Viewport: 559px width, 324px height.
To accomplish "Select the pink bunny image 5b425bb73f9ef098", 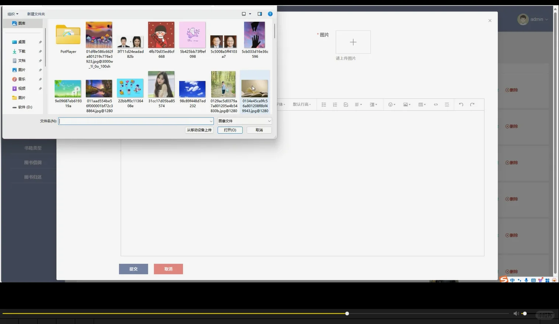I will (192, 40).
